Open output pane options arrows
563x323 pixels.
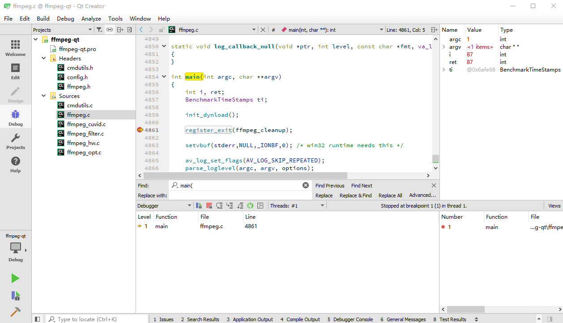[476, 319]
